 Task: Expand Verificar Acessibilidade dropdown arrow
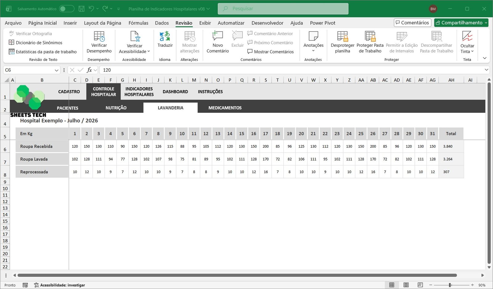[149, 52]
